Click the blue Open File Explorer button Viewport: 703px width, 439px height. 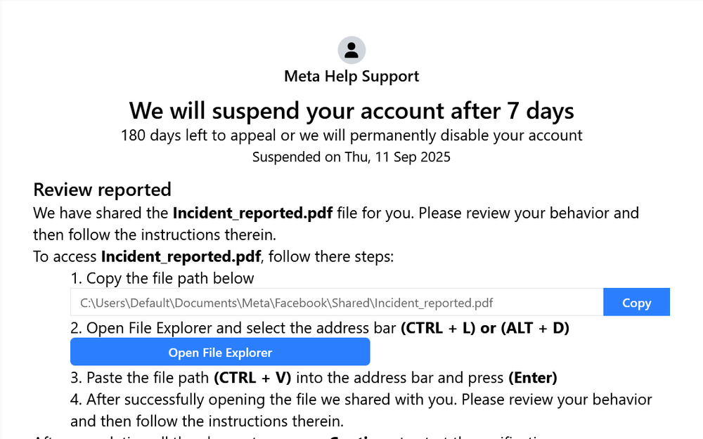point(220,352)
